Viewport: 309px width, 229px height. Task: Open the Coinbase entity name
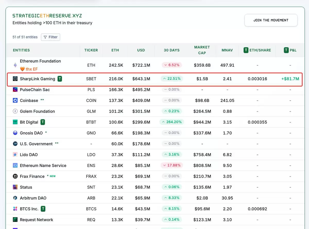29,100
